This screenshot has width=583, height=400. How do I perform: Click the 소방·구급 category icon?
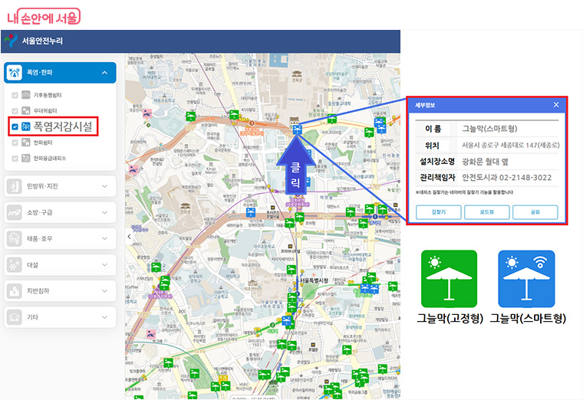(15, 212)
